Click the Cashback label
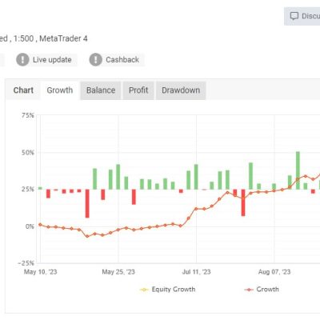This screenshot has height=320, width=320. click(x=122, y=60)
